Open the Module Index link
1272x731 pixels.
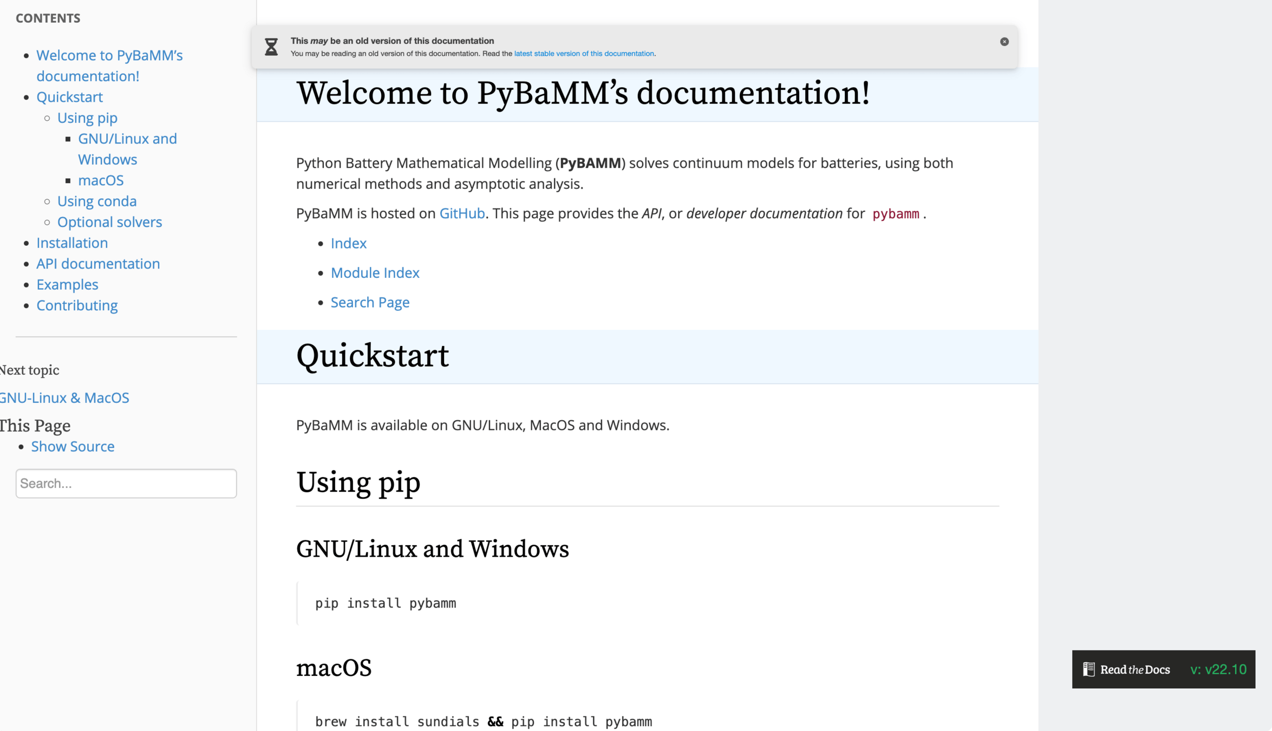[375, 273]
